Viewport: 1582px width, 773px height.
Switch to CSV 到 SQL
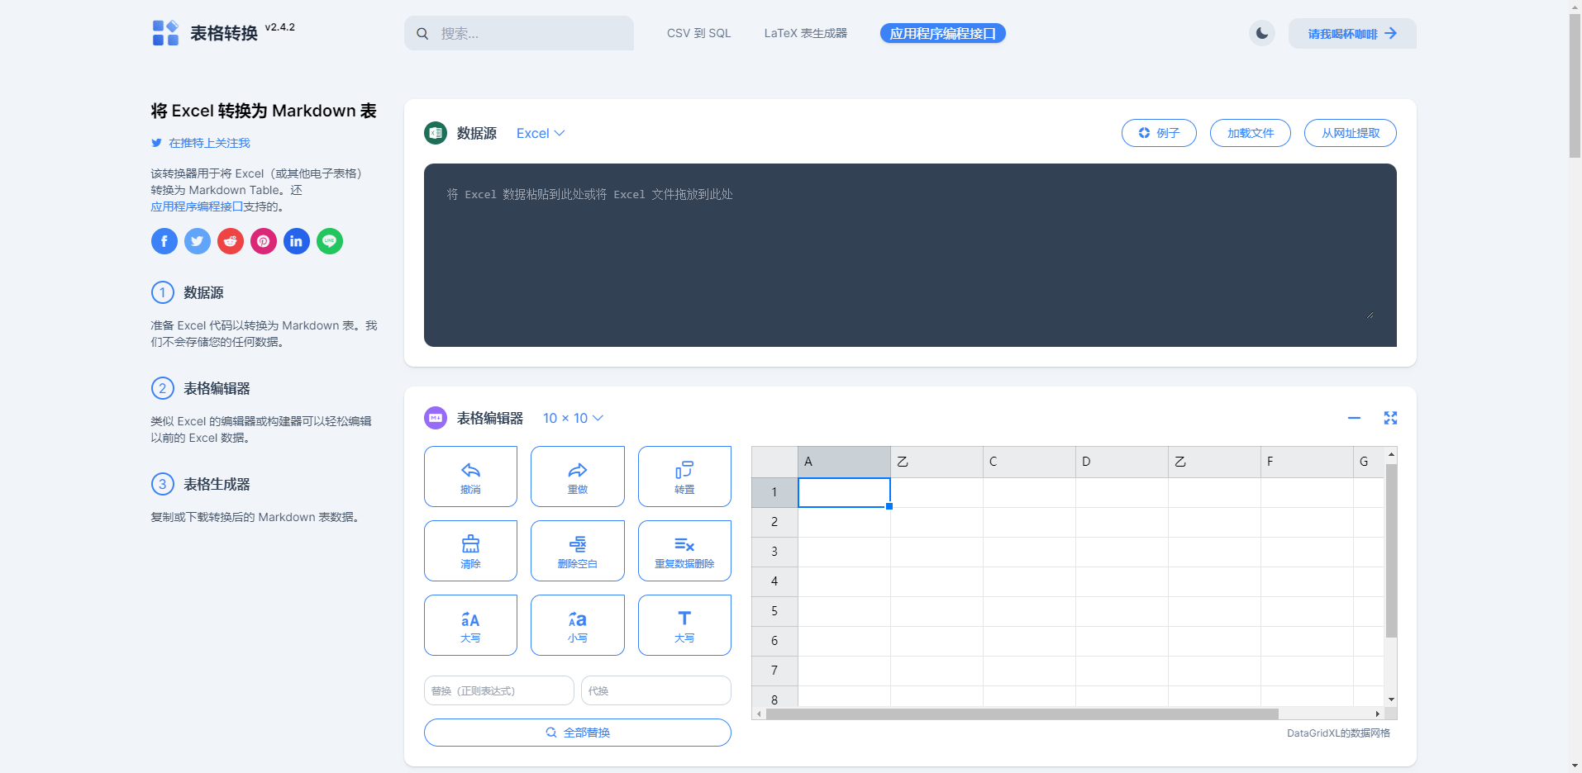(698, 33)
